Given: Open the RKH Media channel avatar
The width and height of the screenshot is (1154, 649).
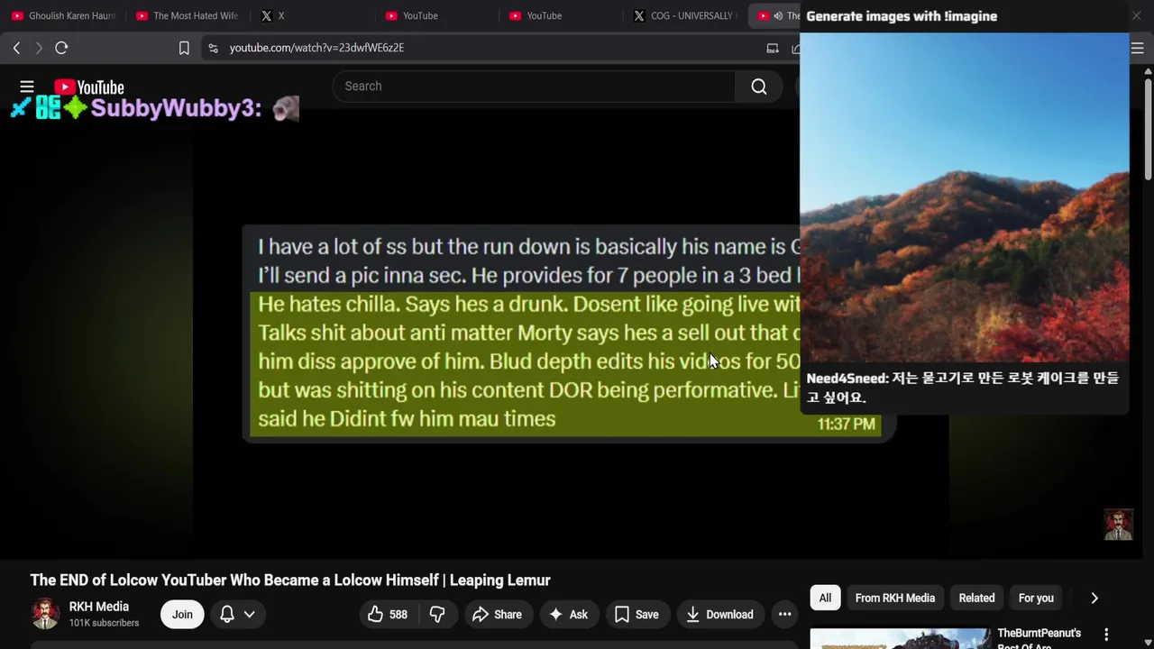Looking at the screenshot, I should [x=45, y=615].
